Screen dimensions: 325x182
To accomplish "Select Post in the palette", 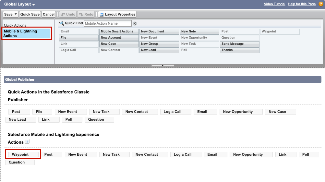I will [239, 31].
